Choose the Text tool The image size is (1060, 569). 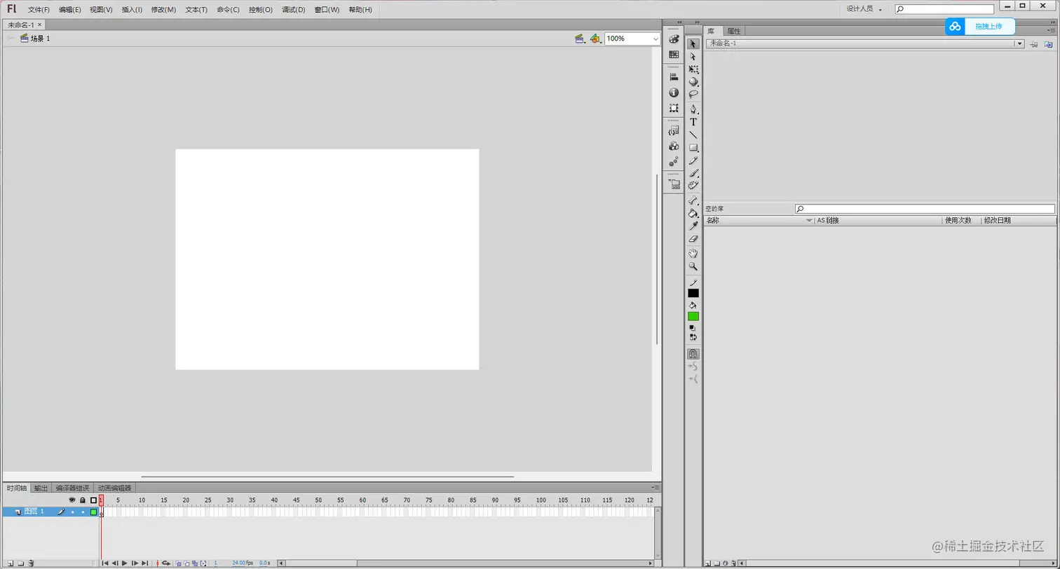(693, 121)
